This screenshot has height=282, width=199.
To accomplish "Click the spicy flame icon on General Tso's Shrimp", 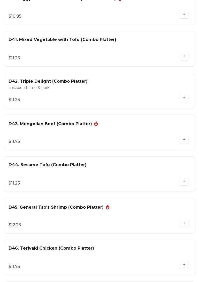I will [x=108, y=207].
